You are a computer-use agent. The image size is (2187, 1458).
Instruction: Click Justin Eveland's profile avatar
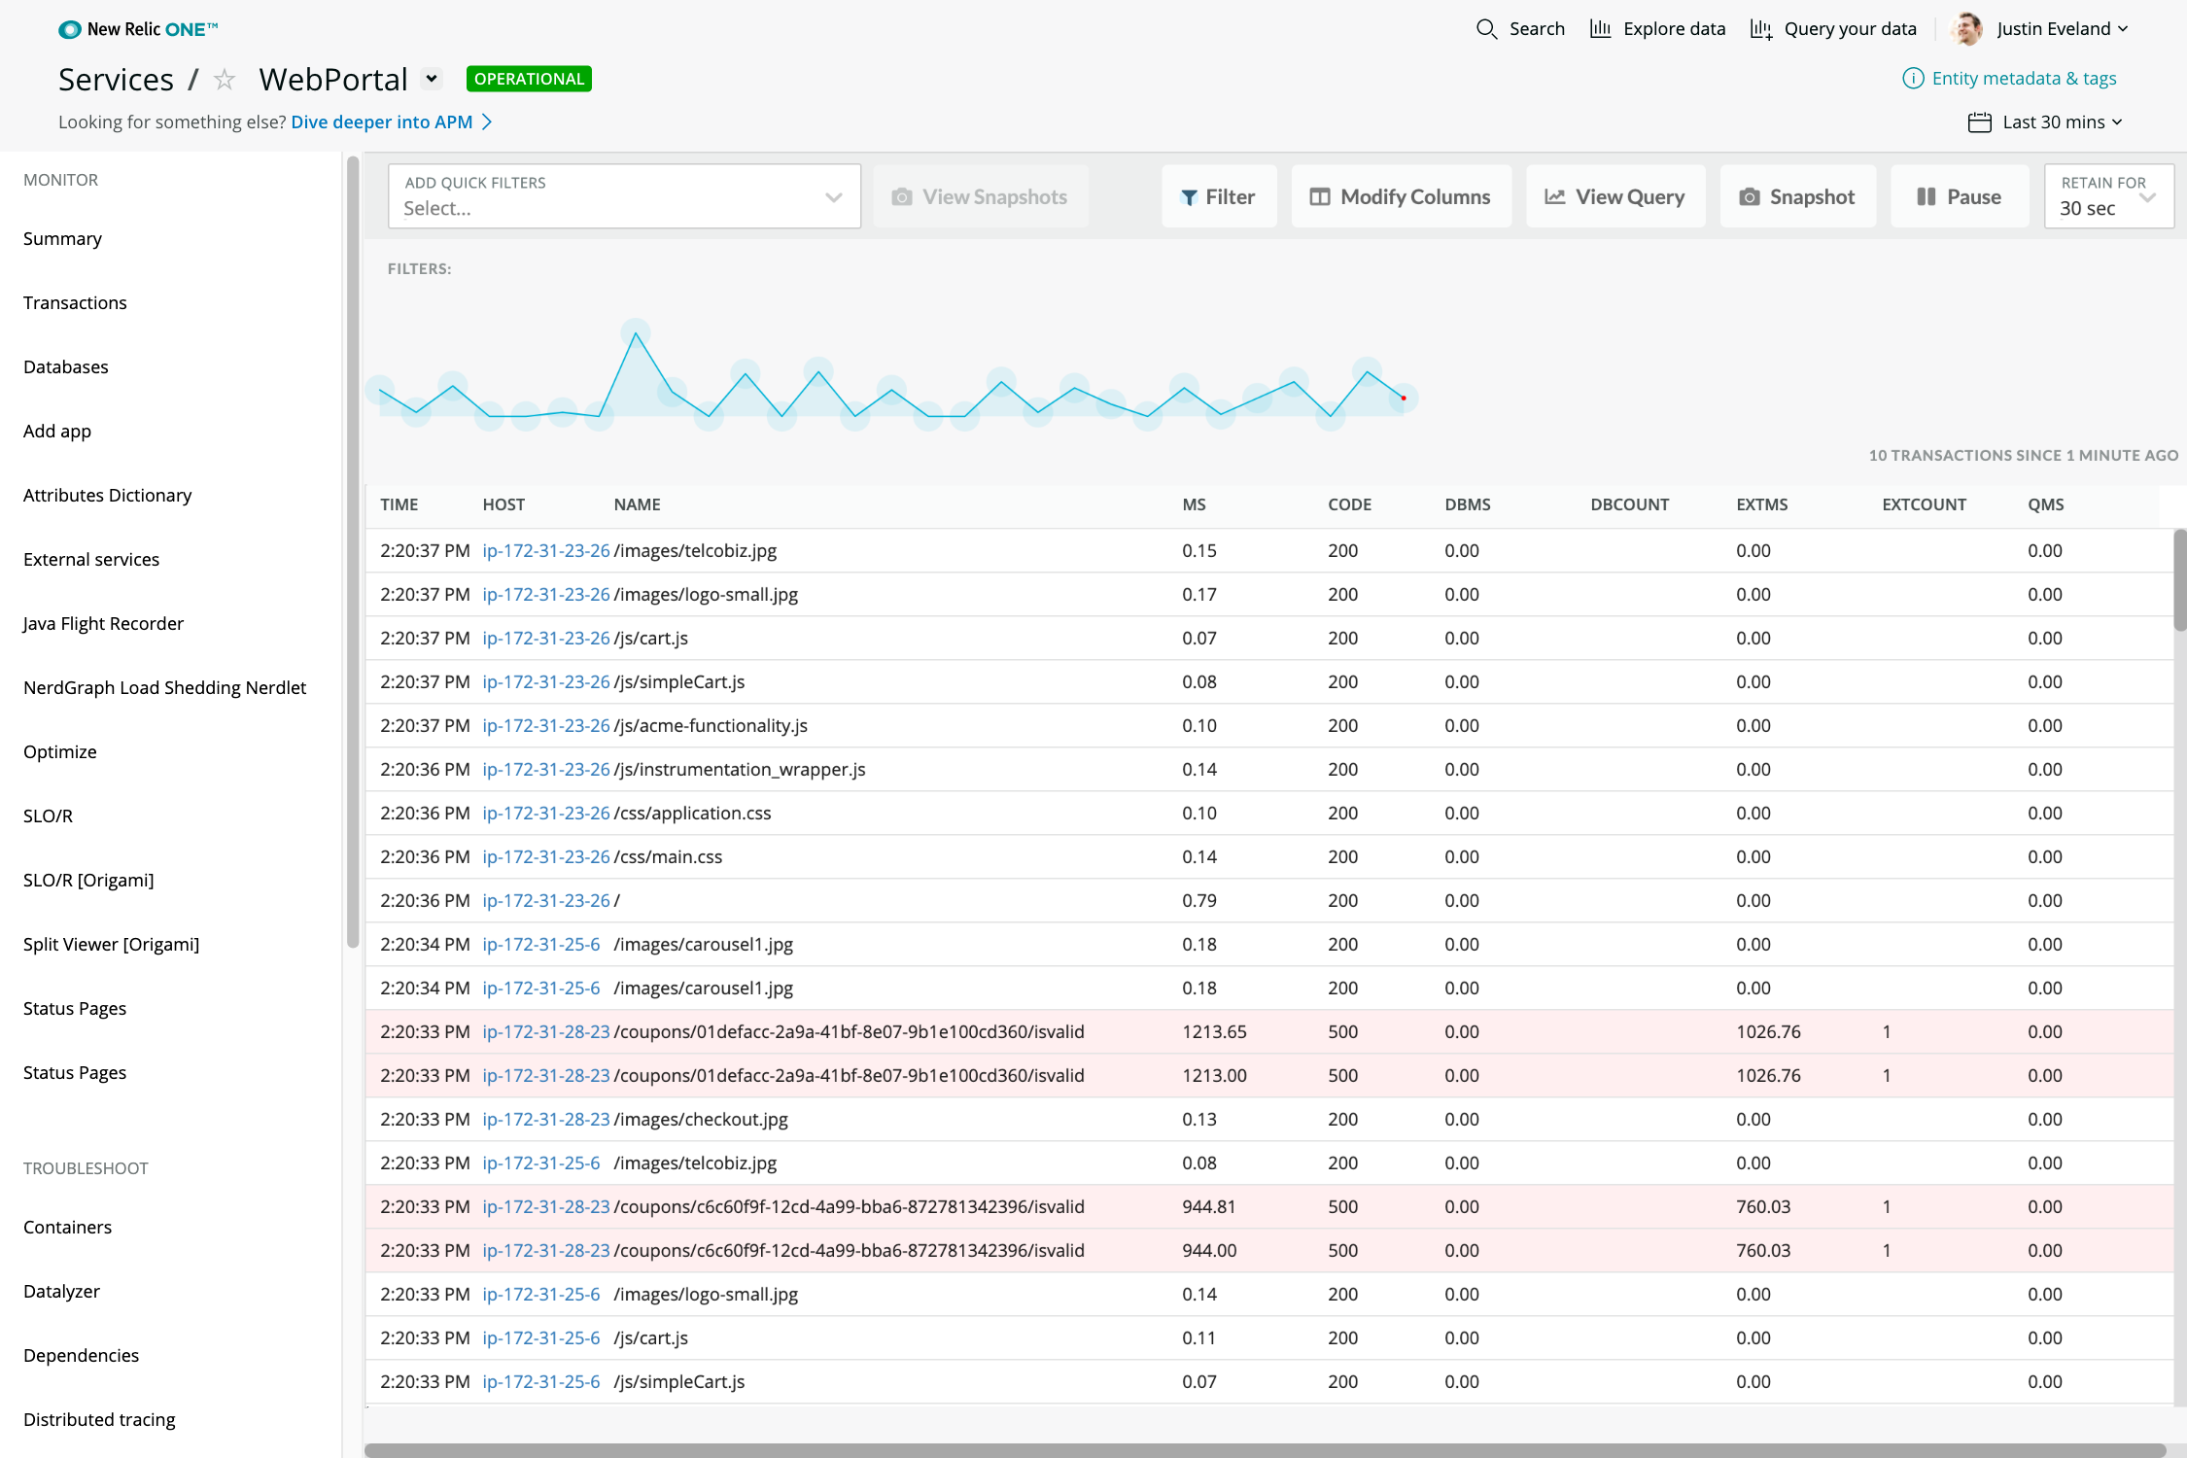1967,29
